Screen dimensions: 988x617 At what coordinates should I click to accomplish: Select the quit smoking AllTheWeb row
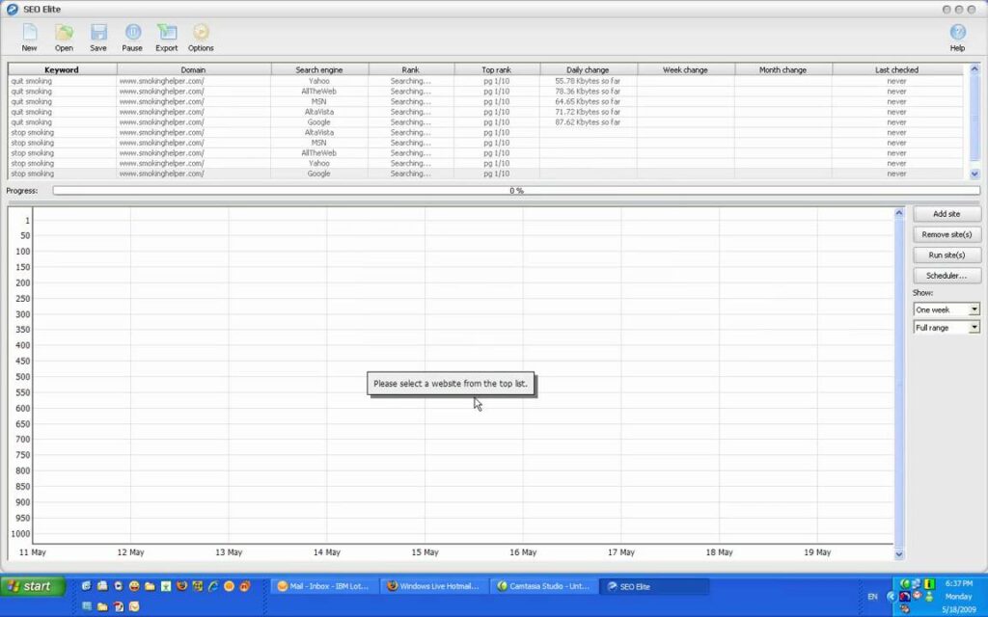485,92
